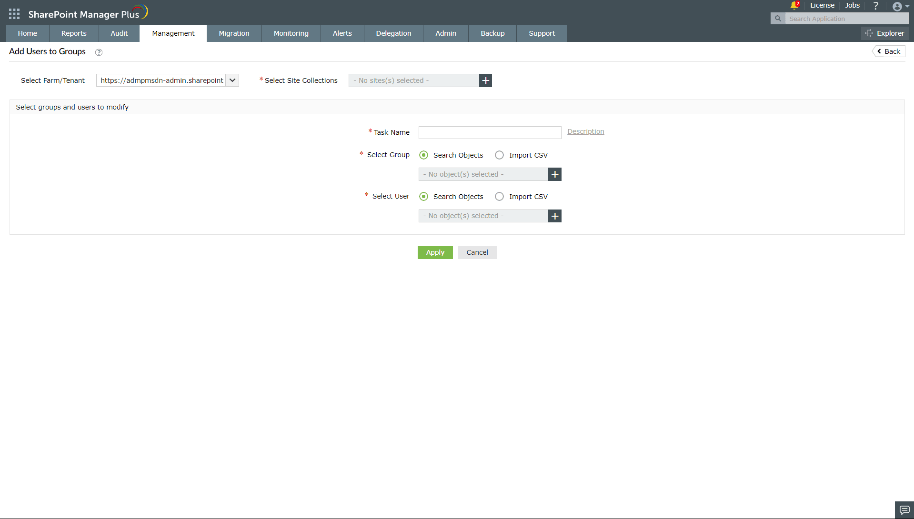Viewport: 914px width, 519px height.
Task: Click the notification bell icon
Action: pos(794,5)
